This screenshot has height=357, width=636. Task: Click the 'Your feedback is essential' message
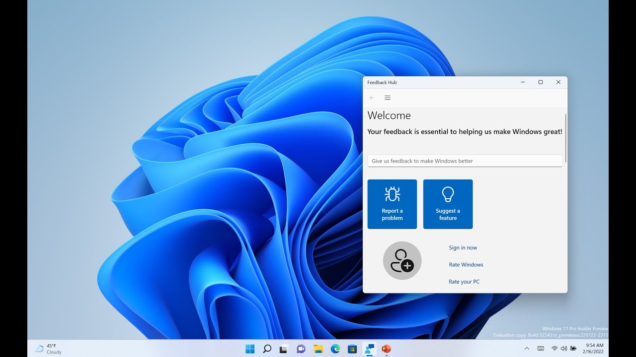465,132
